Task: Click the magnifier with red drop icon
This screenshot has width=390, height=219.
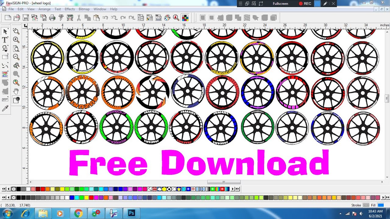Action: (x=176, y=18)
